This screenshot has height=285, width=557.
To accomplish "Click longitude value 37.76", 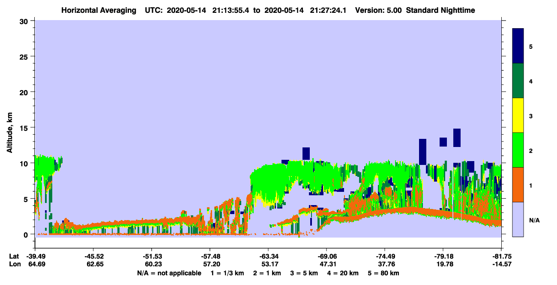I will [386, 264].
